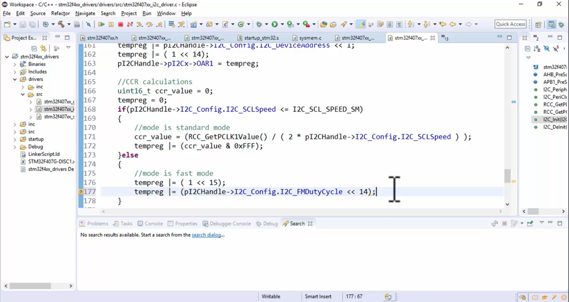This screenshot has height=302, width=569.
Task: Switch to the C/C++ perspective icon
Action: coord(551,24)
